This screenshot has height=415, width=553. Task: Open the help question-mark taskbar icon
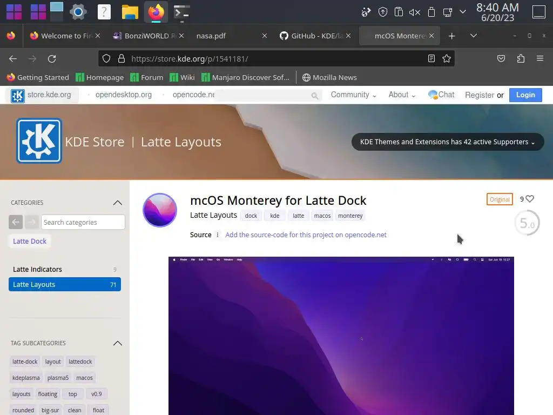coord(104,12)
